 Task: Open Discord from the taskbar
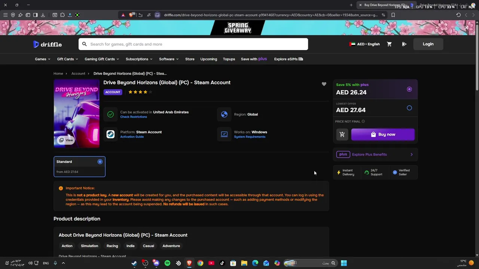pos(156,263)
